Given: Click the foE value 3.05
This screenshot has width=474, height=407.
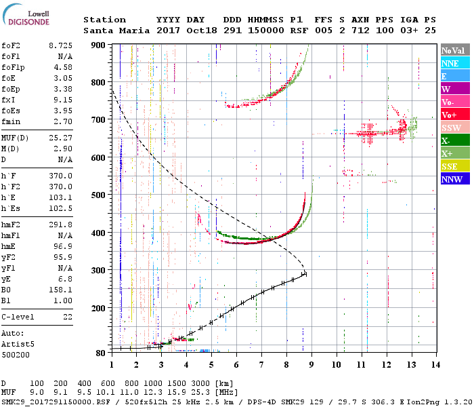Looking at the screenshot, I should pos(63,79).
